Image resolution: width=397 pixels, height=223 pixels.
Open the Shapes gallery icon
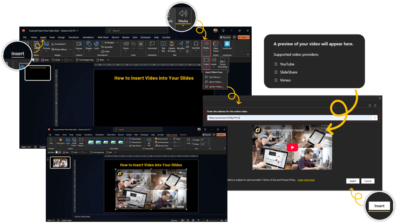[89, 45]
